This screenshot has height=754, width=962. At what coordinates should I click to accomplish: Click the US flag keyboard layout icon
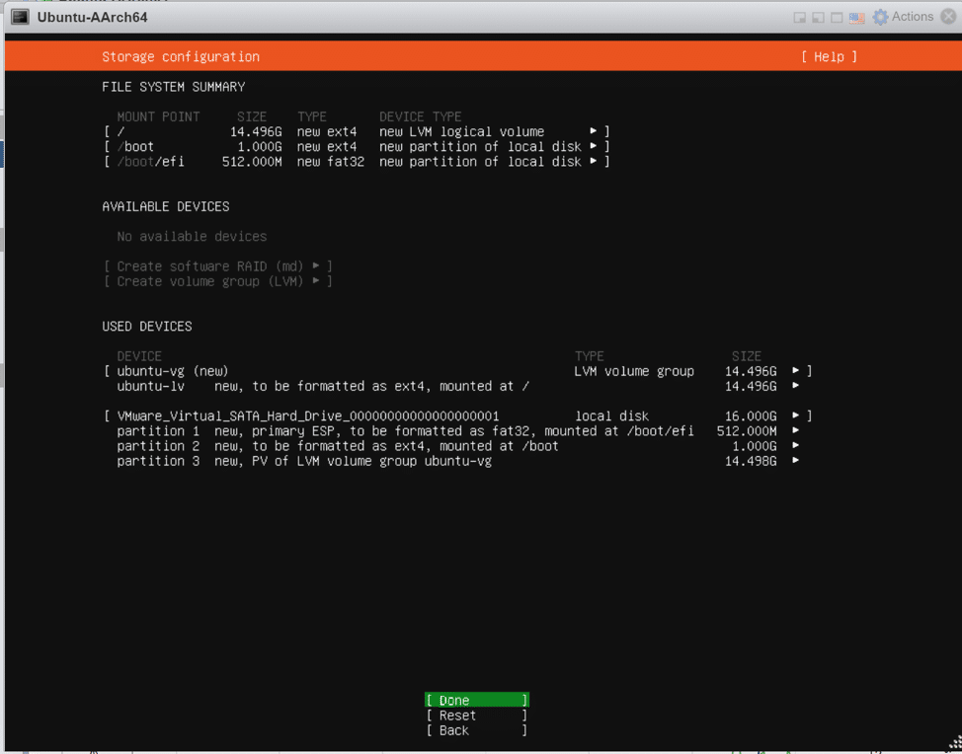(856, 17)
